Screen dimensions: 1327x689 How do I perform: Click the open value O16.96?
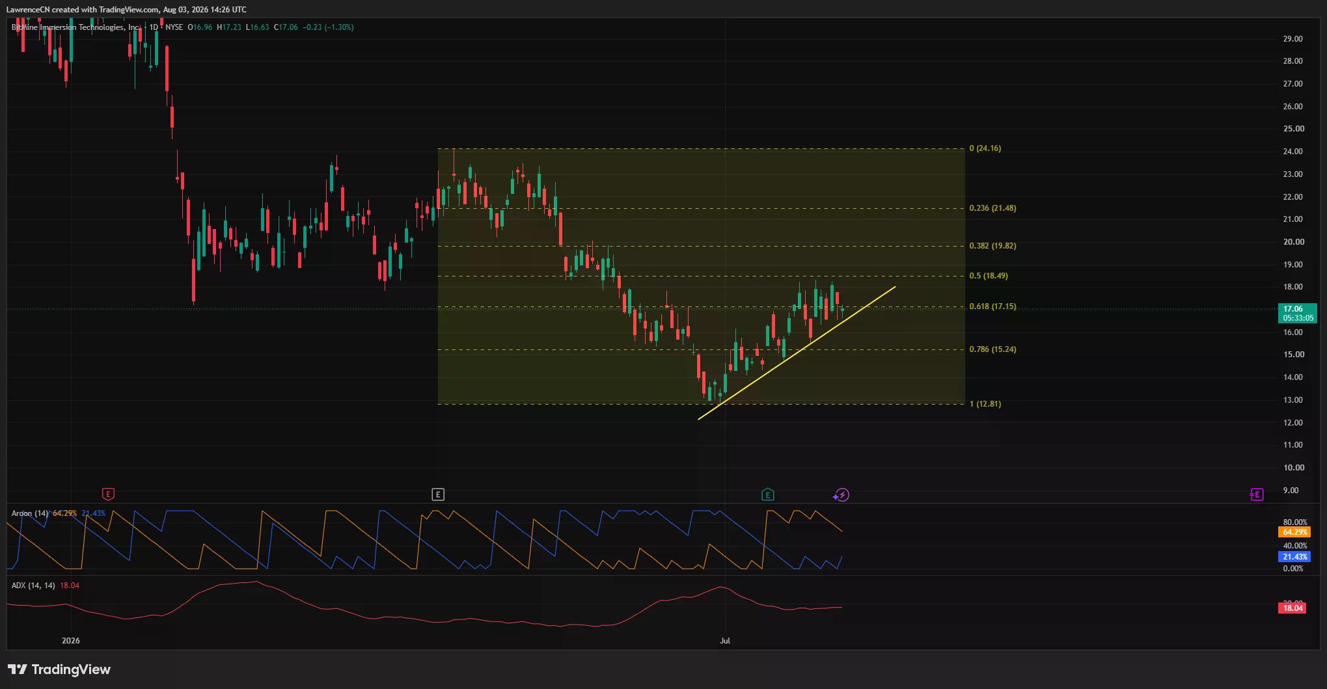pyautogui.click(x=200, y=27)
